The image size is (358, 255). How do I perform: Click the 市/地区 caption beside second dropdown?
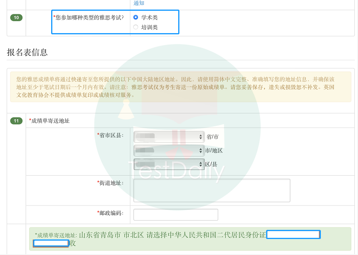(x=214, y=150)
